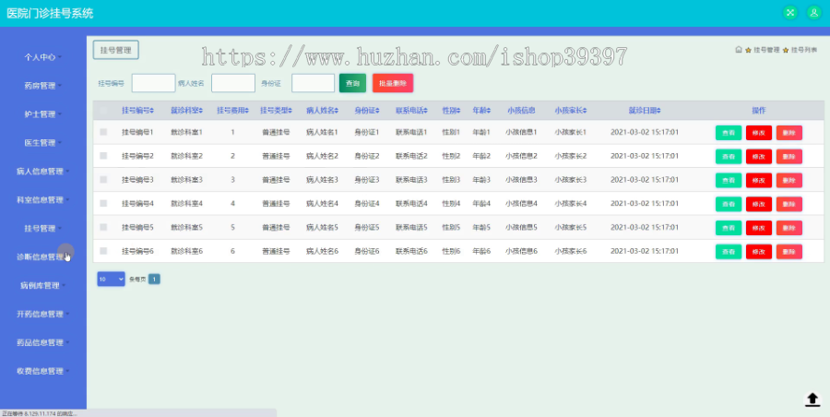Click the 小孩信息2 cell
Screen dimensions: 830x417
tap(521, 156)
